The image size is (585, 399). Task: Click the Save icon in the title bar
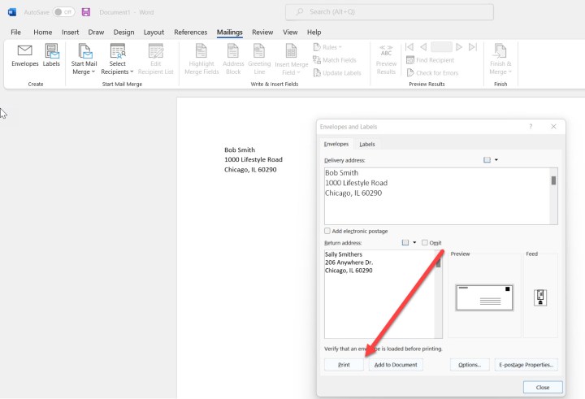[86, 12]
